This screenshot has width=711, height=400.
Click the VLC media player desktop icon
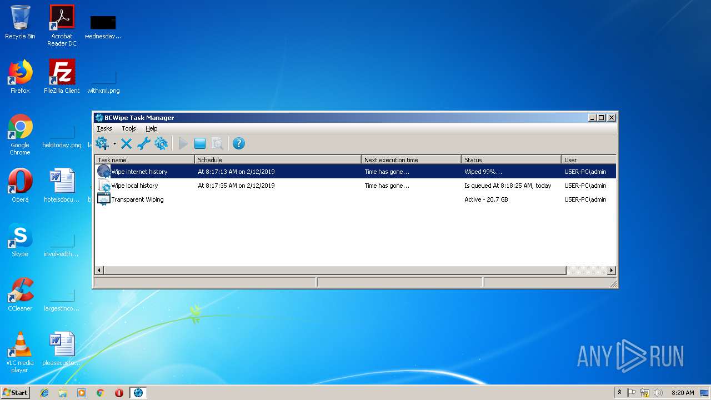click(20, 352)
